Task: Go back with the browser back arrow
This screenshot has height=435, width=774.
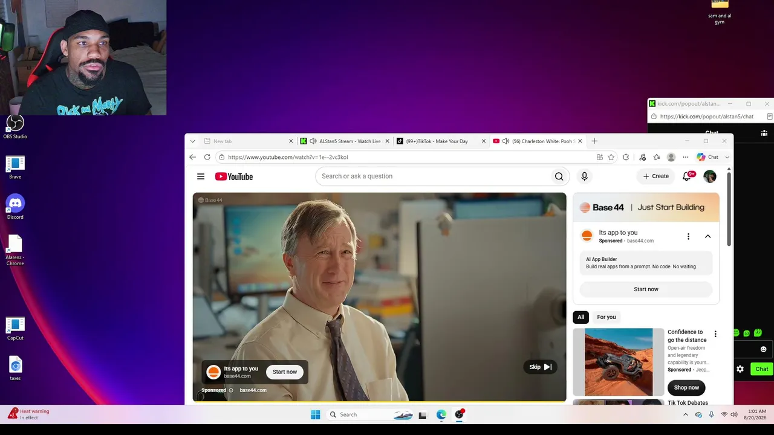Action: pos(192,157)
